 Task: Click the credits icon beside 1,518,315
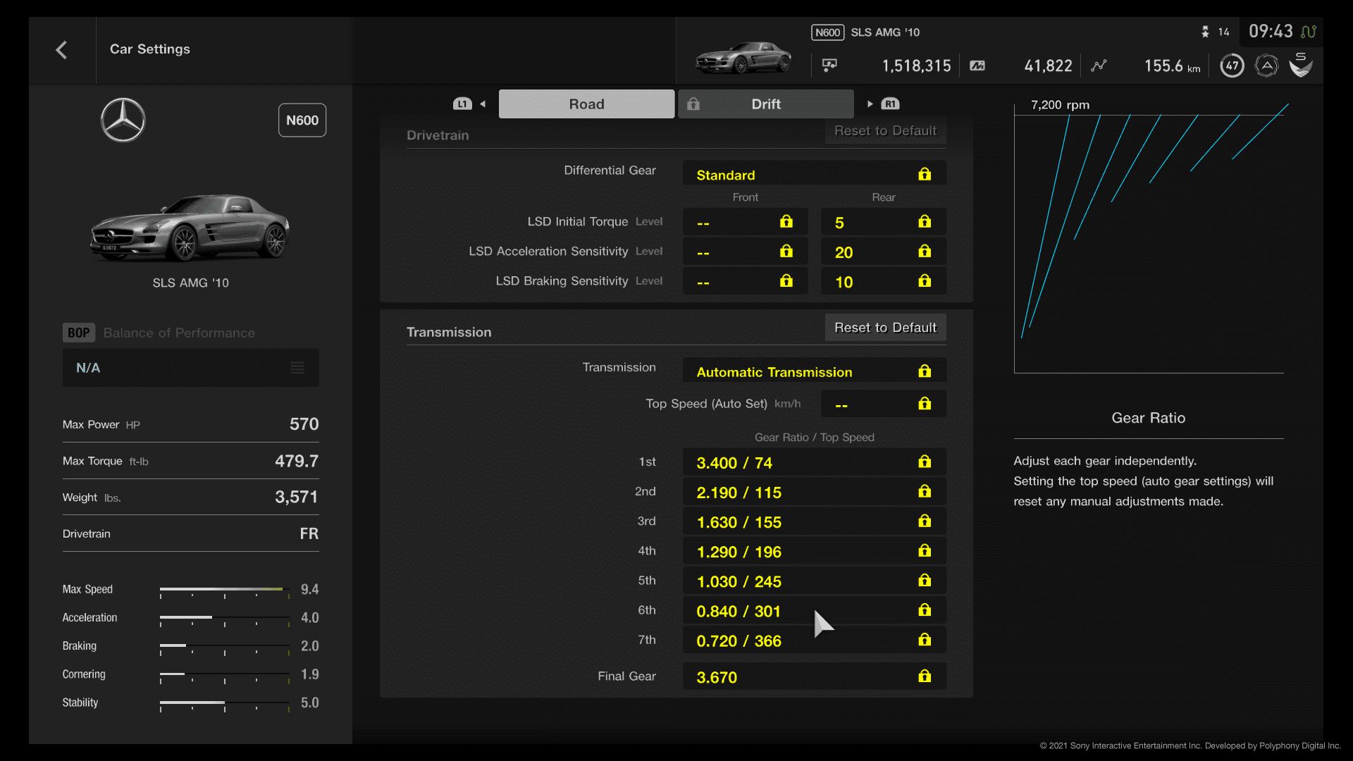click(x=829, y=66)
